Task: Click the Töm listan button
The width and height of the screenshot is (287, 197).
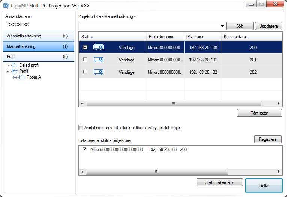Action: click(x=260, y=113)
